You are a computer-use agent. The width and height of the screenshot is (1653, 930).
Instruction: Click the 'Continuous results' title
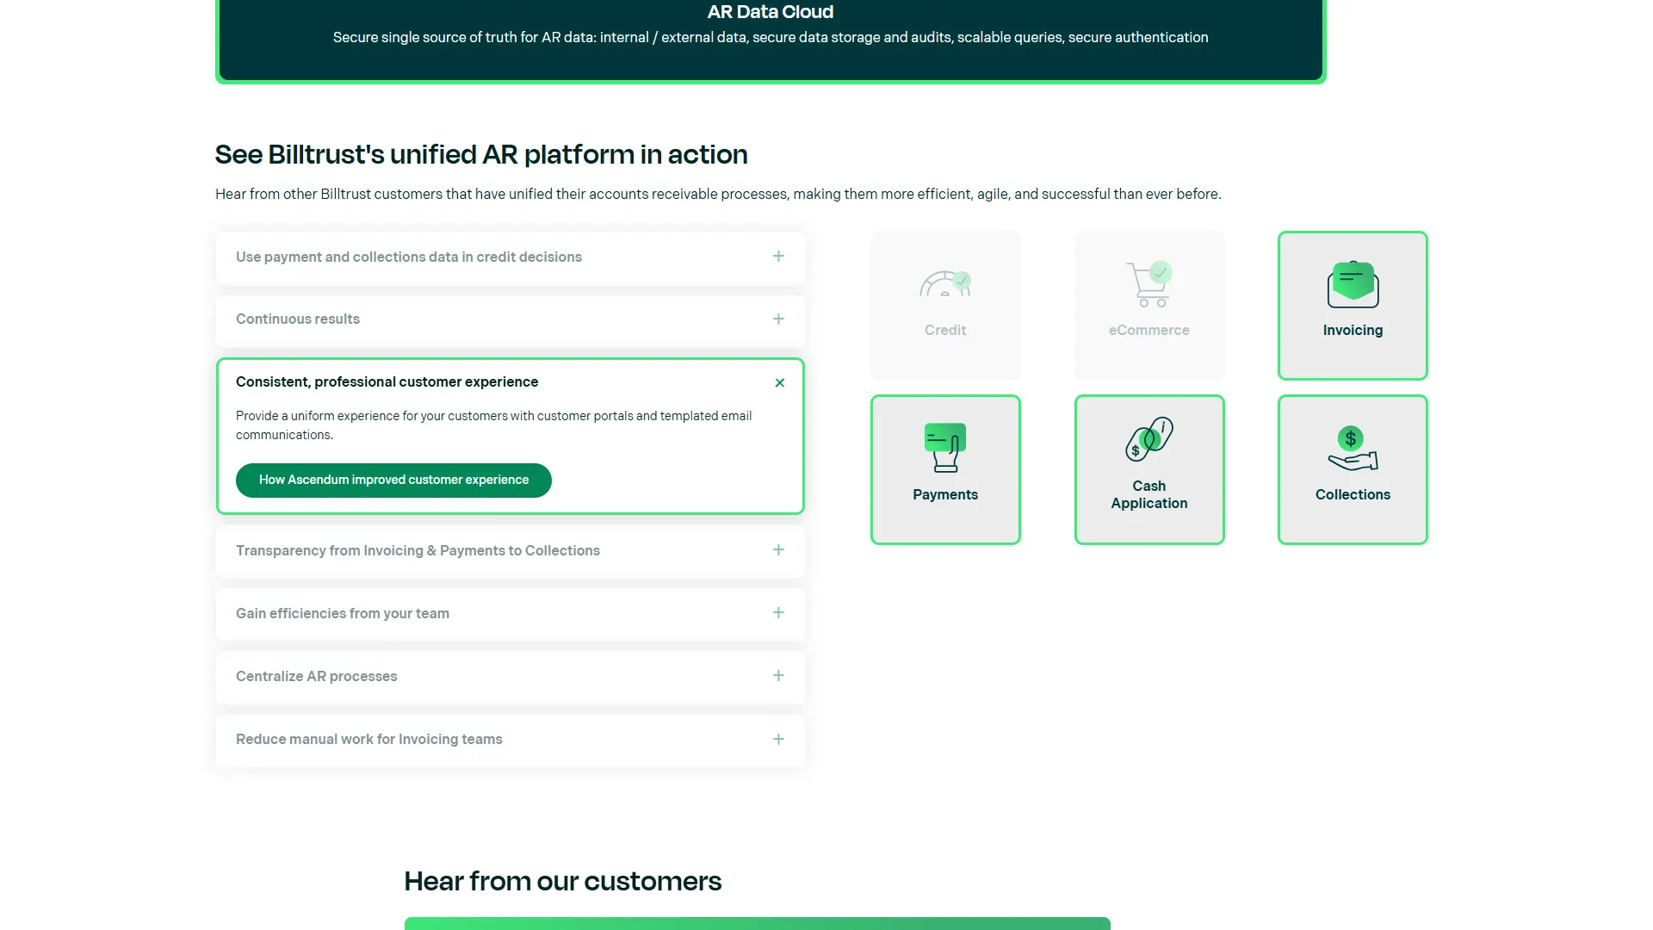(298, 319)
